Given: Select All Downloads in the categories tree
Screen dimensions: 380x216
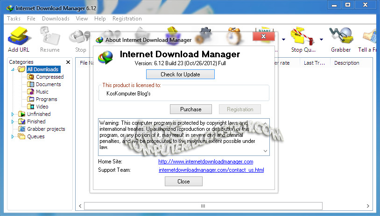Looking at the screenshot, I should click(x=43, y=69).
